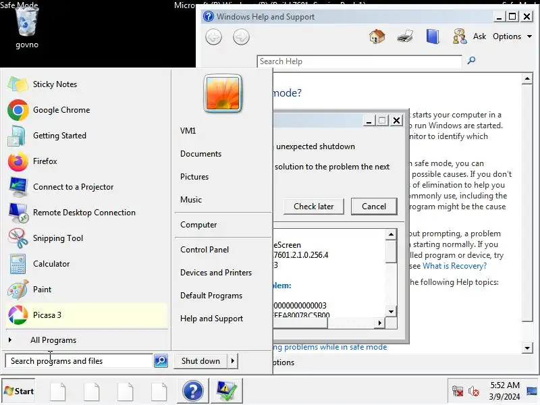Maximize the Windows Help and Support window

pyautogui.click(x=512, y=16)
